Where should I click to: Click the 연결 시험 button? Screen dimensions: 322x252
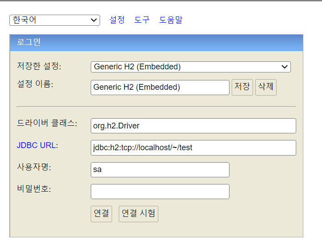pos(138,214)
